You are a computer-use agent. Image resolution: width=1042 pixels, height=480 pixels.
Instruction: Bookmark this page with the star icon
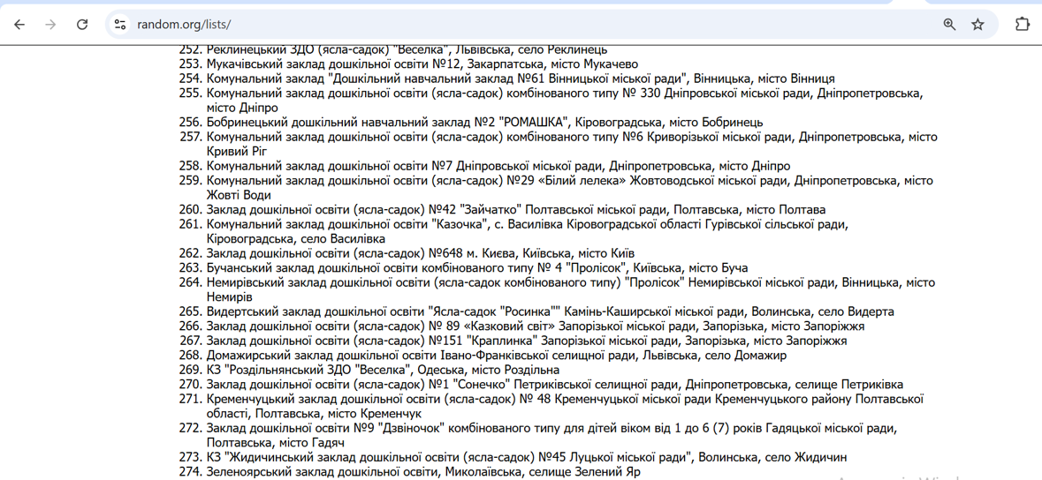pyautogui.click(x=977, y=25)
